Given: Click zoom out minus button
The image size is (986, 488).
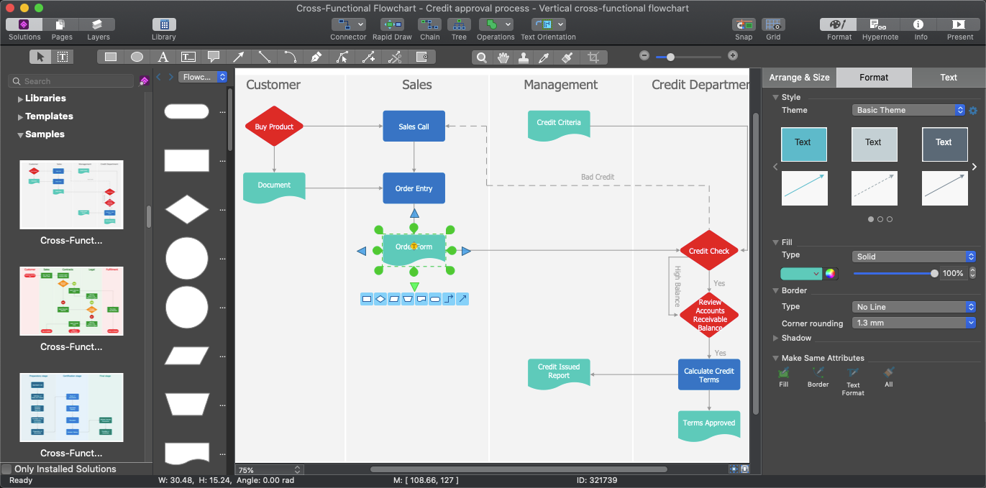Looking at the screenshot, I should (644, 55).
